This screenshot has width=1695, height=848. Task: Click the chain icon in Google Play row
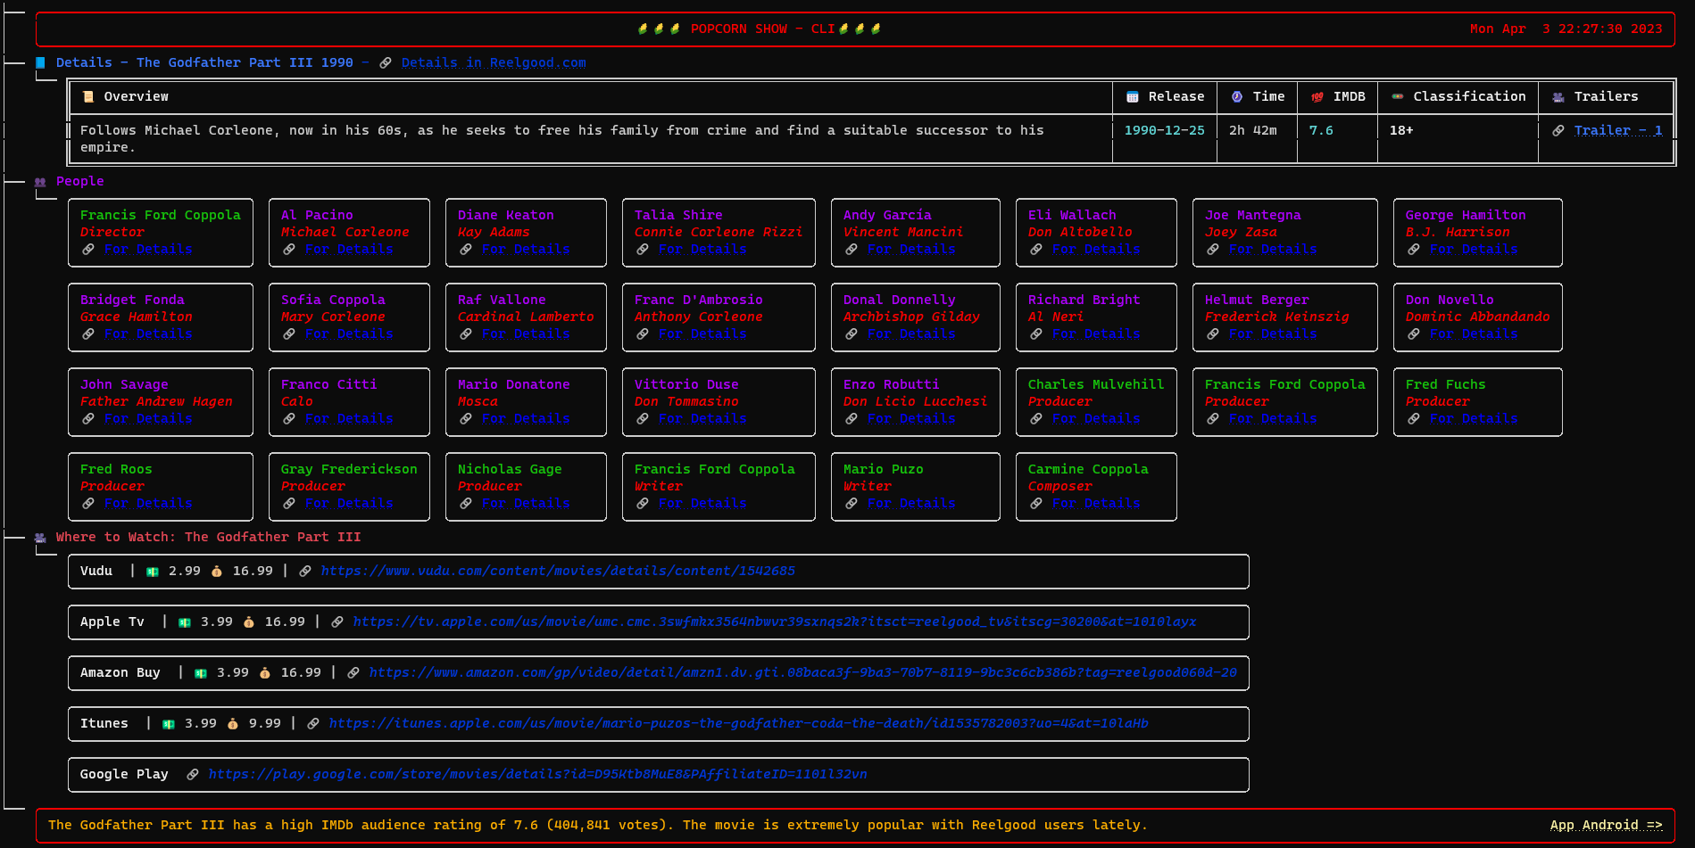[x=193, y=775]
